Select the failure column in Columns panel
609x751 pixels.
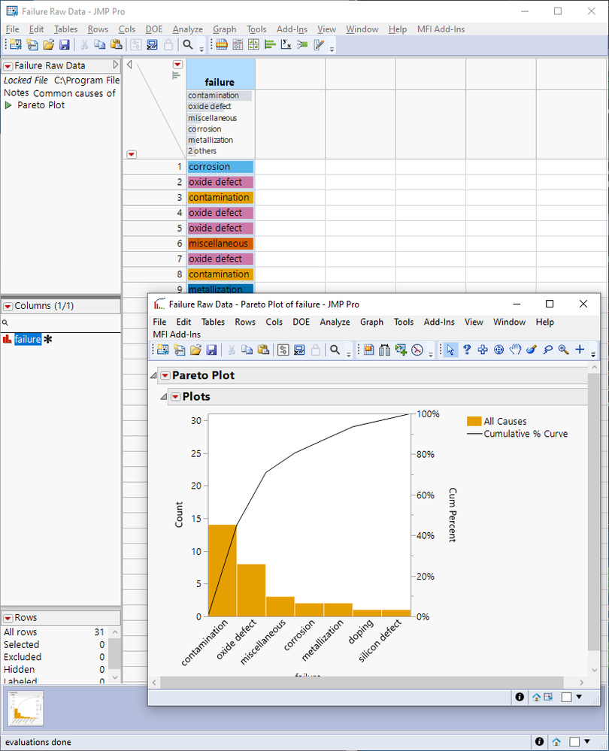click(x=28, y=340)
